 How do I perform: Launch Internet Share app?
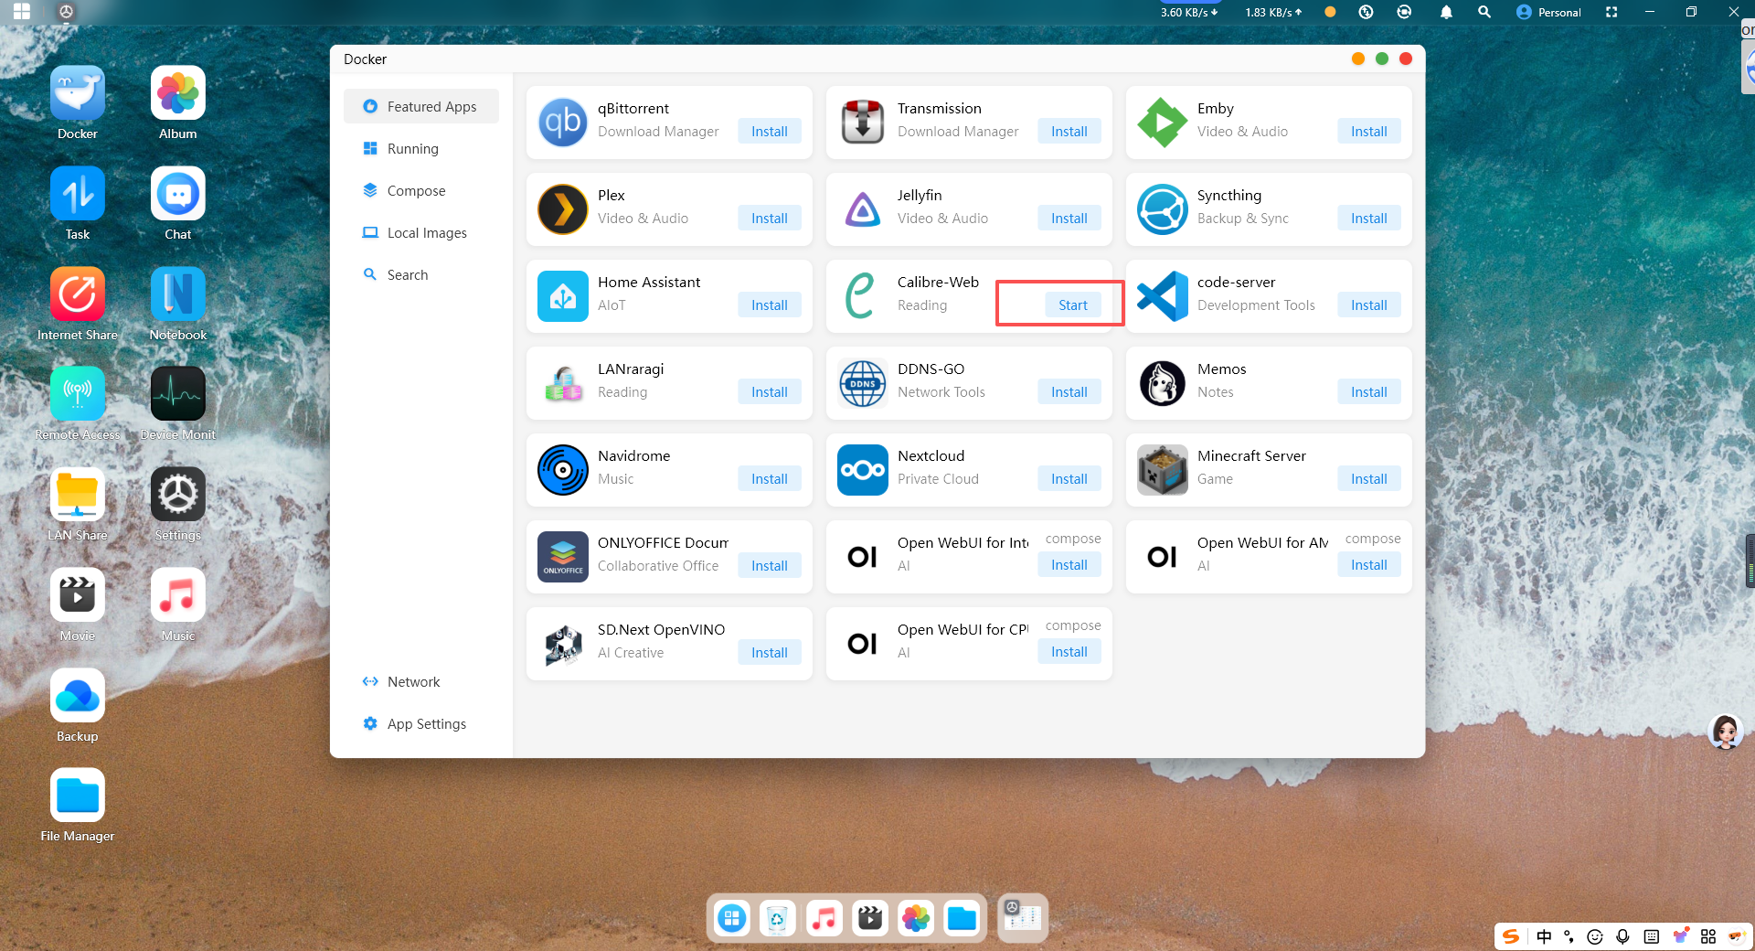(78, 294)
